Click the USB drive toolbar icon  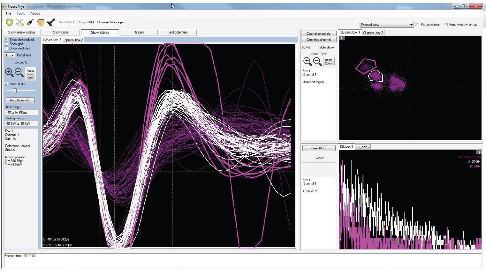point(30,22)
